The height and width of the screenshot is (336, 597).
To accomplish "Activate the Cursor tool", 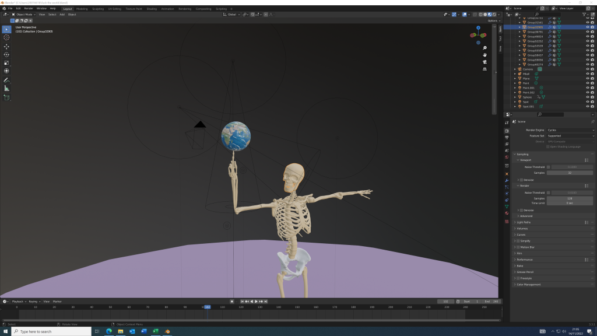I will [6, 37].
